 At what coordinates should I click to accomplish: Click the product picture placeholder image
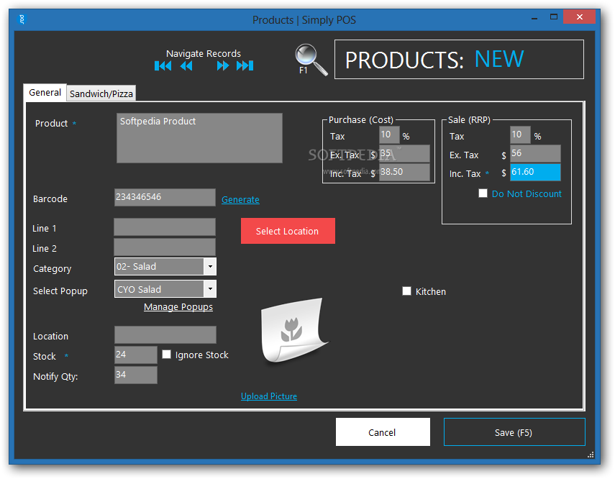pyautogui.click(x=295, y=331)
